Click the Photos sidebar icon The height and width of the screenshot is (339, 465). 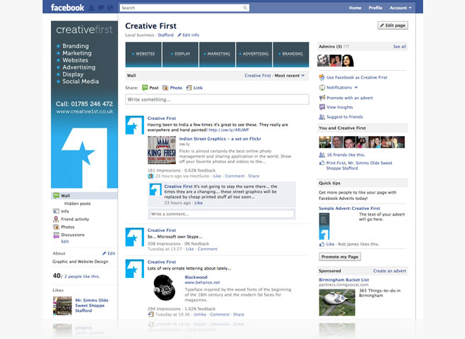56,227
